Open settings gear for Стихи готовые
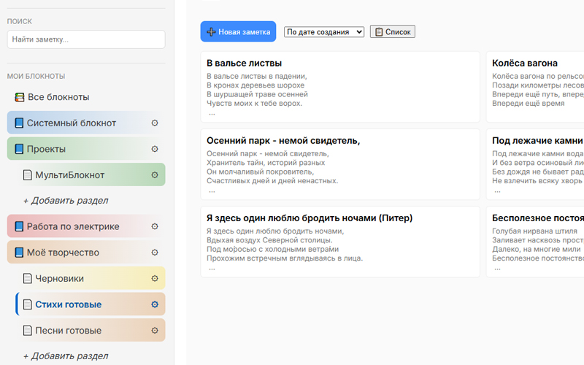Screen dimensions: 584x365 pos(155,304)
